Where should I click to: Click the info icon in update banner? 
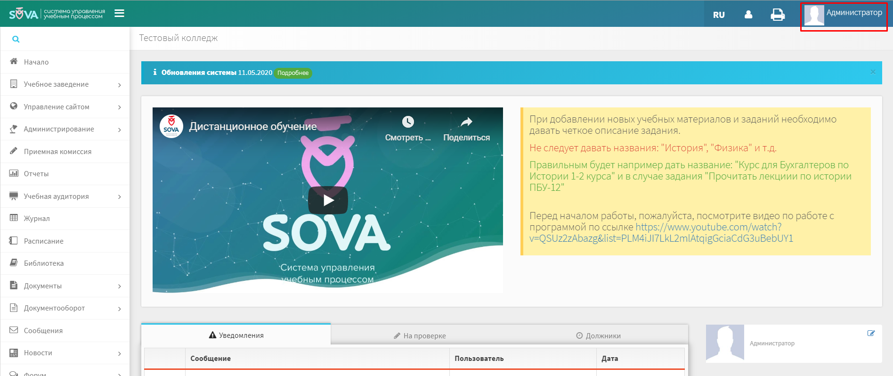tap(154, 73)
